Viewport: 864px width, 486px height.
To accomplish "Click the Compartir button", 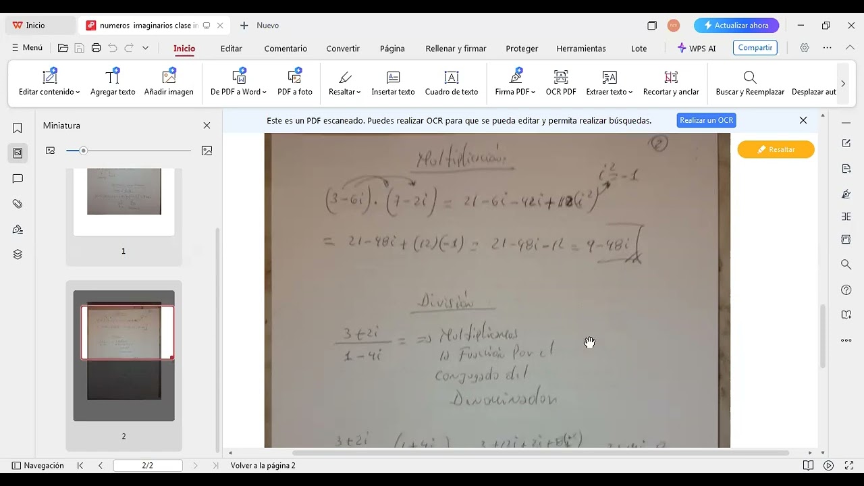I will point(755,48).
